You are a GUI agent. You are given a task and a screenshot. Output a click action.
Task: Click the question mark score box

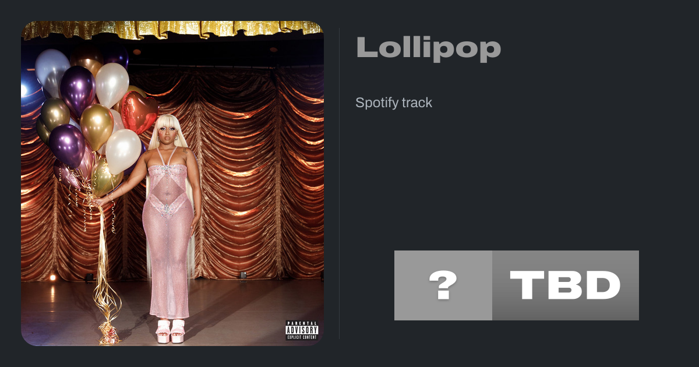click(443, 285)
